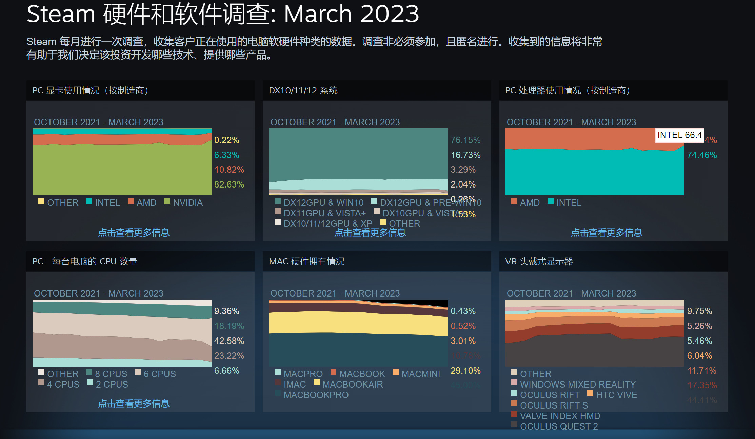Screen dimensions: 755x439
Task: Click the green NVIDIA legend swatch
Action: point(167,201)
